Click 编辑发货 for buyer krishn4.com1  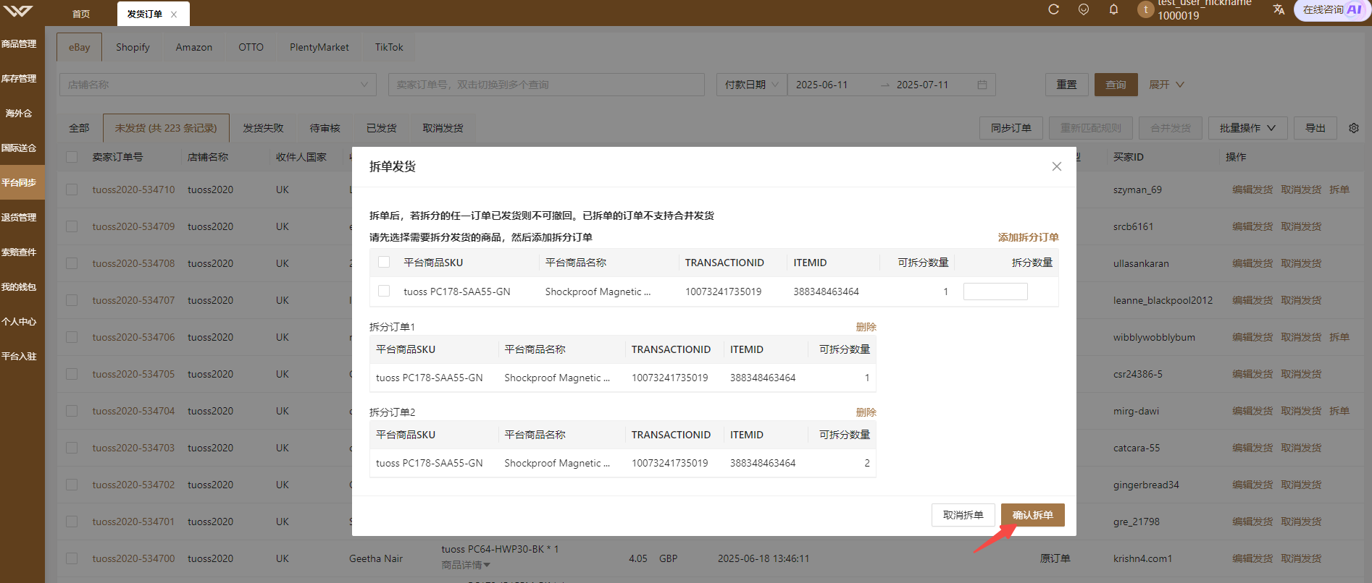click(x=1252, y=558)
